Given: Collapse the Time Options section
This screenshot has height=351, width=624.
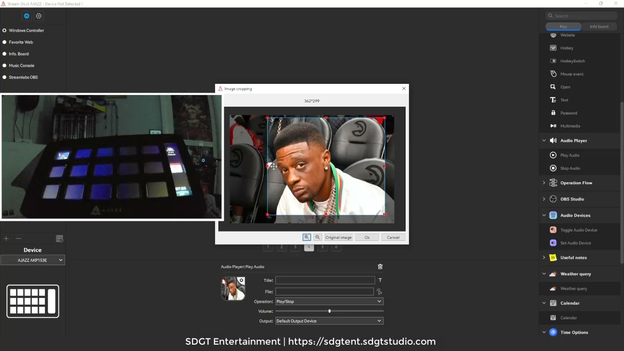Looking at the screenshot, I should (x=544, y=332).
